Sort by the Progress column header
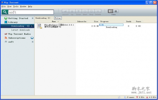This screenshot has height=100, width=158. point(104,22)
